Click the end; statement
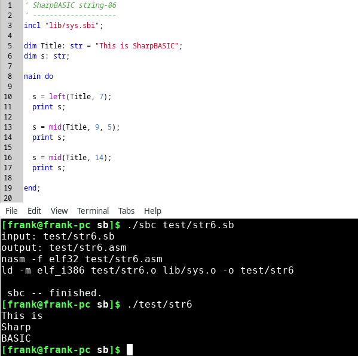Image resolution: width=358 pixels, height=356 pixels. (32, 188)
